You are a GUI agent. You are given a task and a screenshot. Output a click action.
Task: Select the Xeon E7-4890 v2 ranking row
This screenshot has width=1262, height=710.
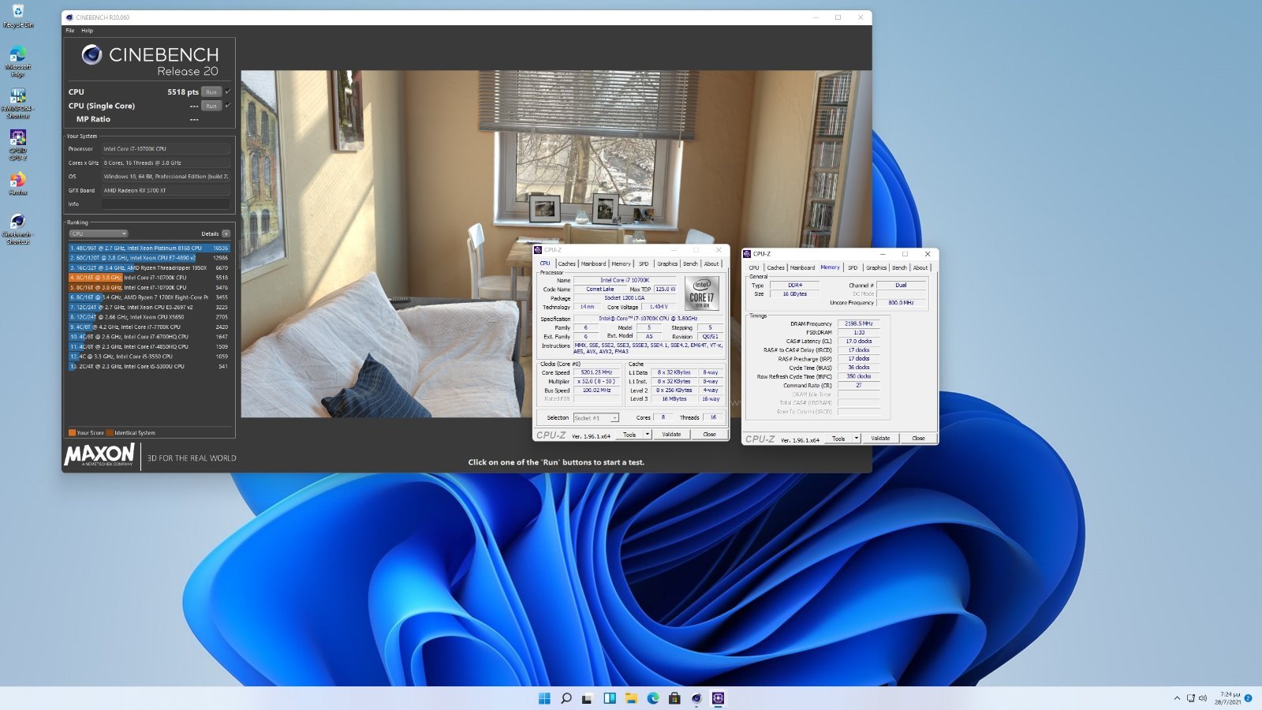click(149, 258)
